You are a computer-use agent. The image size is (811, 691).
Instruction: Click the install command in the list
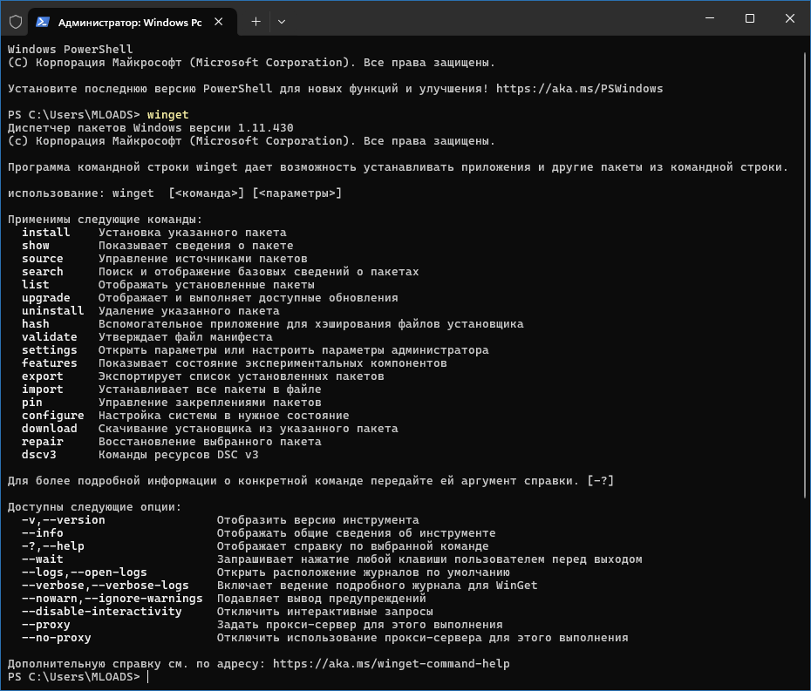click(45, 232)
